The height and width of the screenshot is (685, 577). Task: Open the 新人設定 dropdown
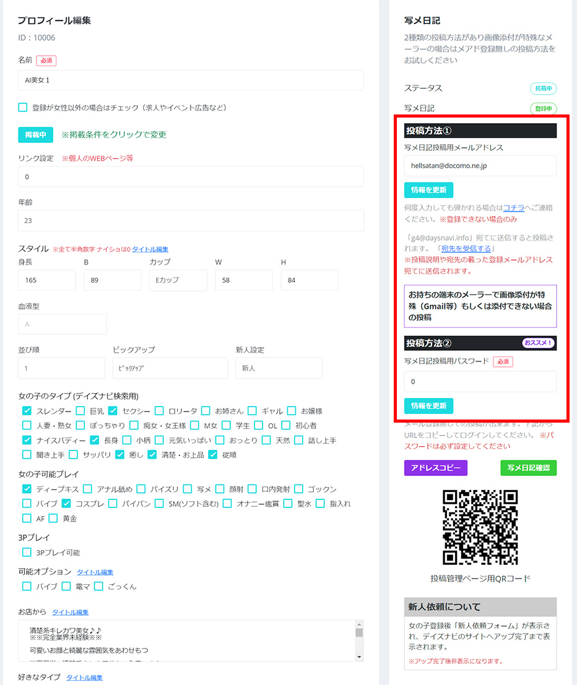point(279,368)
